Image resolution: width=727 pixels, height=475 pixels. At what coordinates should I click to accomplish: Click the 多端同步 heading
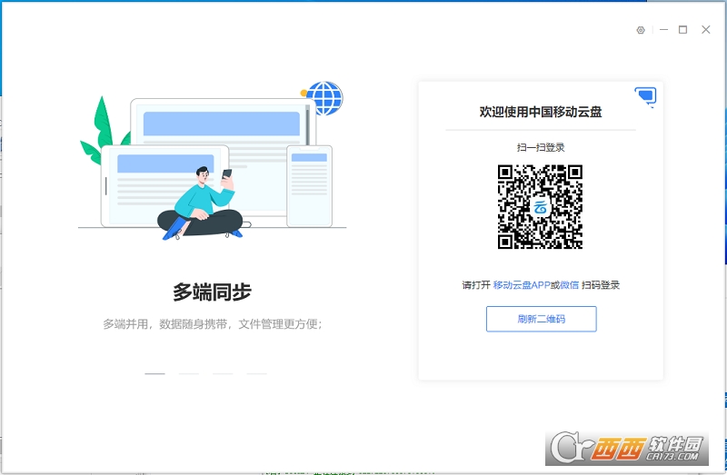pyautogui.click(x=212, y=292)
